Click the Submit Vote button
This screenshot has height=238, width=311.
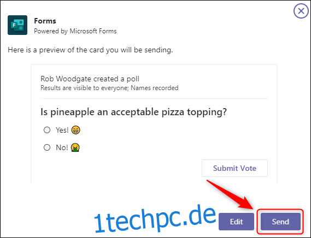tap(234, 168)
